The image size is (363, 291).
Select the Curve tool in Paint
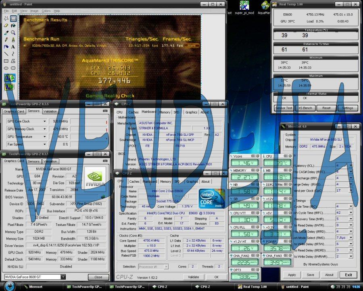click(x=13, y=54)
